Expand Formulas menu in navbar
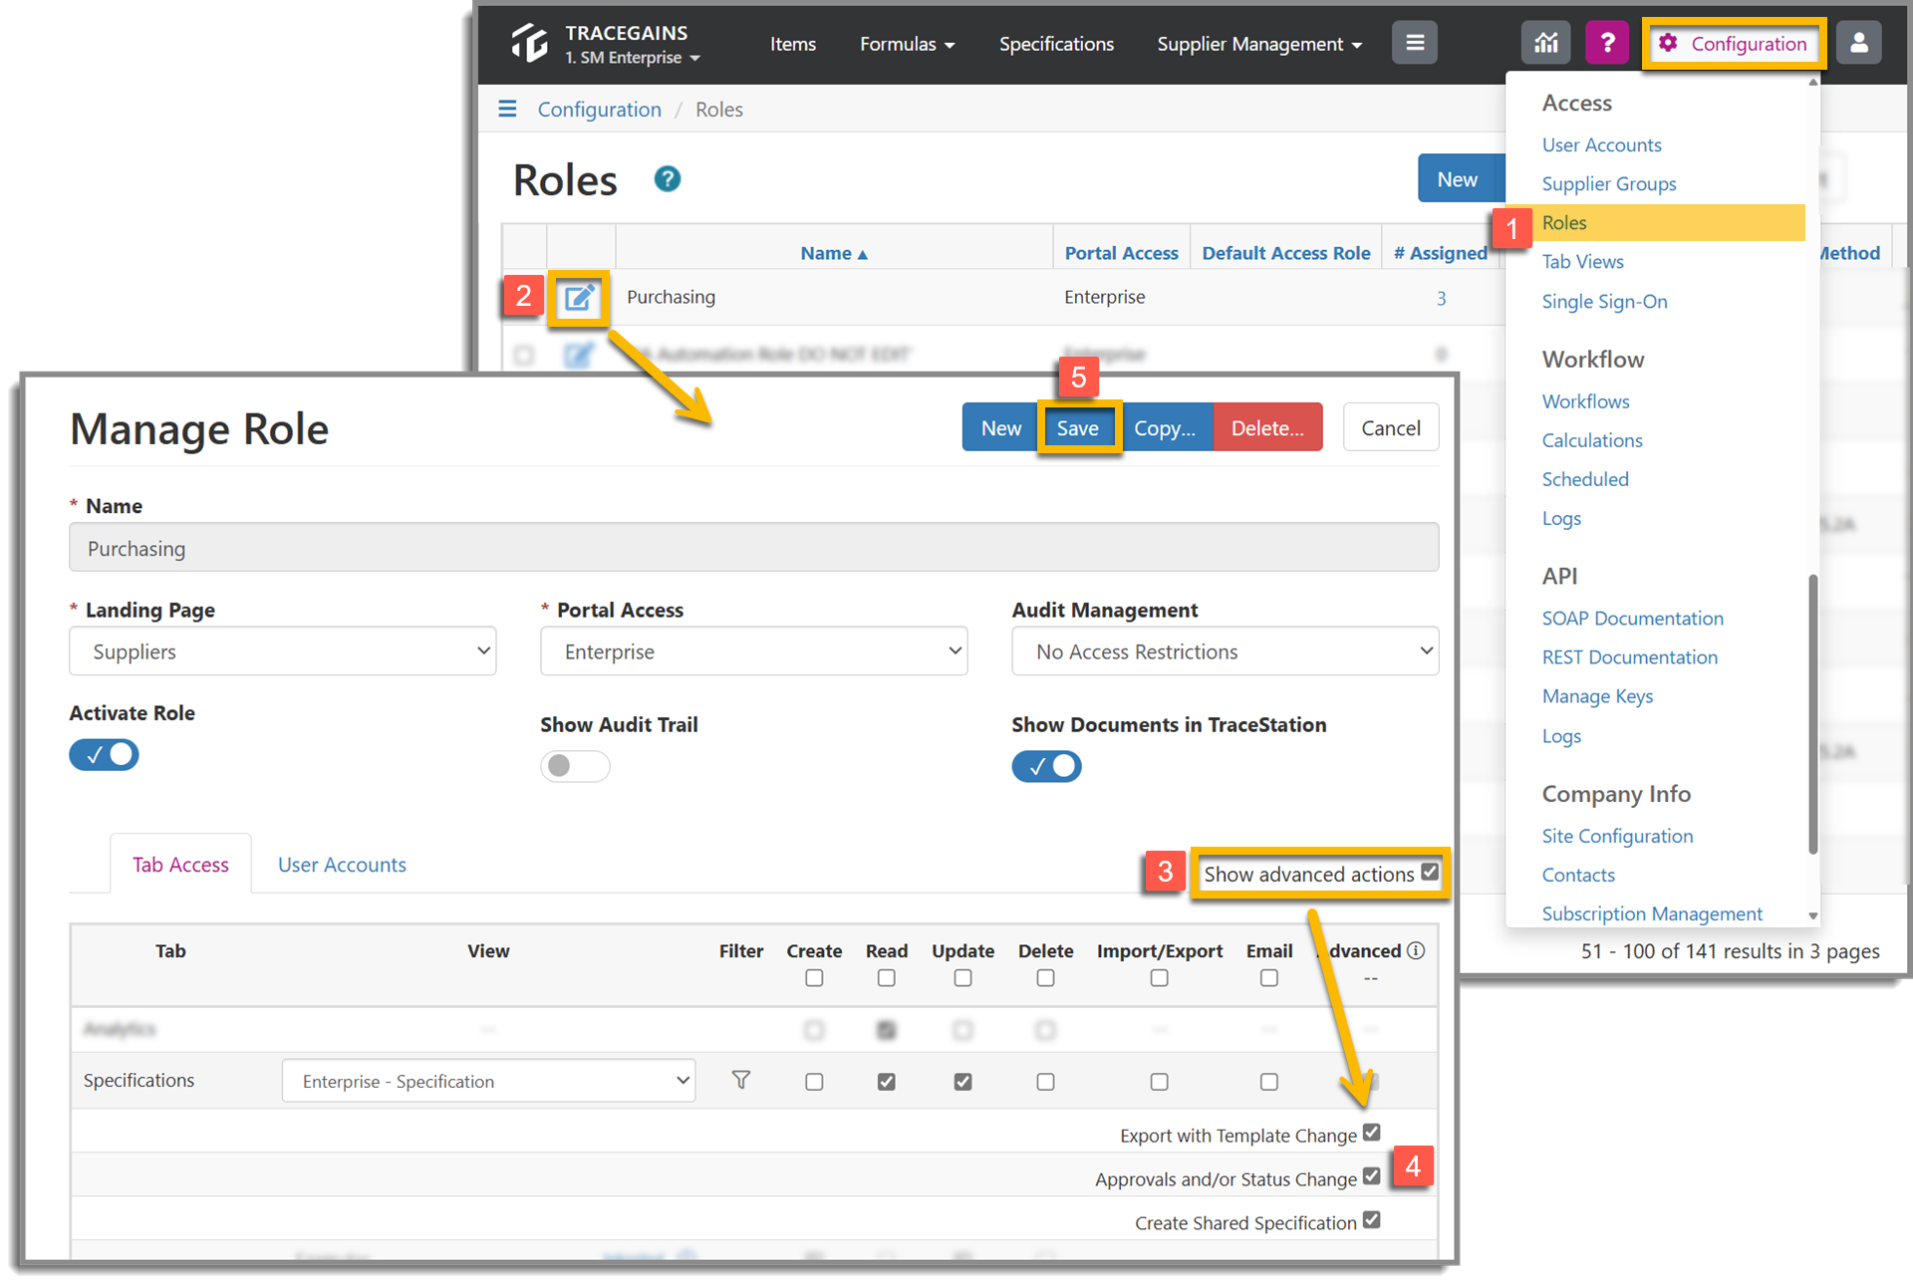The image size is (1913, 1285). tap(907, 44)
